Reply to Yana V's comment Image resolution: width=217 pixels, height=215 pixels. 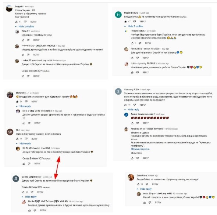pos(36,40)
